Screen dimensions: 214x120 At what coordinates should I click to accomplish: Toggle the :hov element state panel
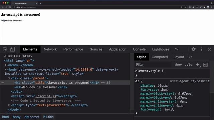point(178,65)
